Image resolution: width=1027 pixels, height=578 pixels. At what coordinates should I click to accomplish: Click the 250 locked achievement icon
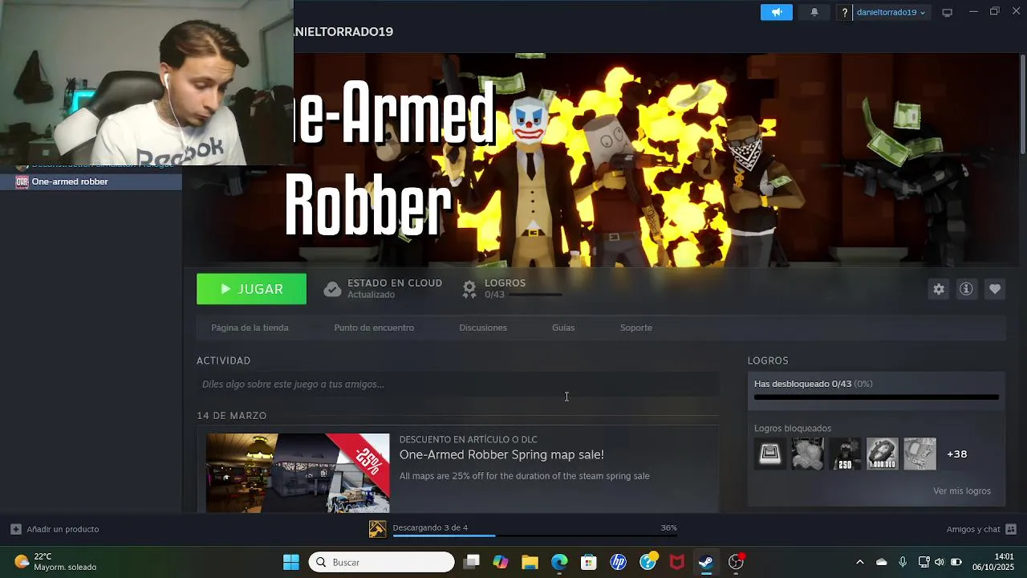pyautogui.click(x=845, y=454)
